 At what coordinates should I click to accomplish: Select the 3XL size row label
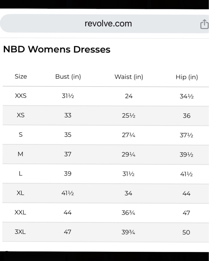20,232
